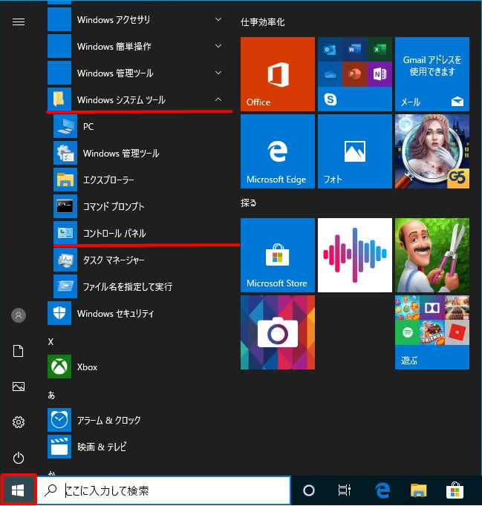This screenshot has height=506, width=482.
Task: Expand the Windows 簡単操作 folder
Action: [140, 47]
